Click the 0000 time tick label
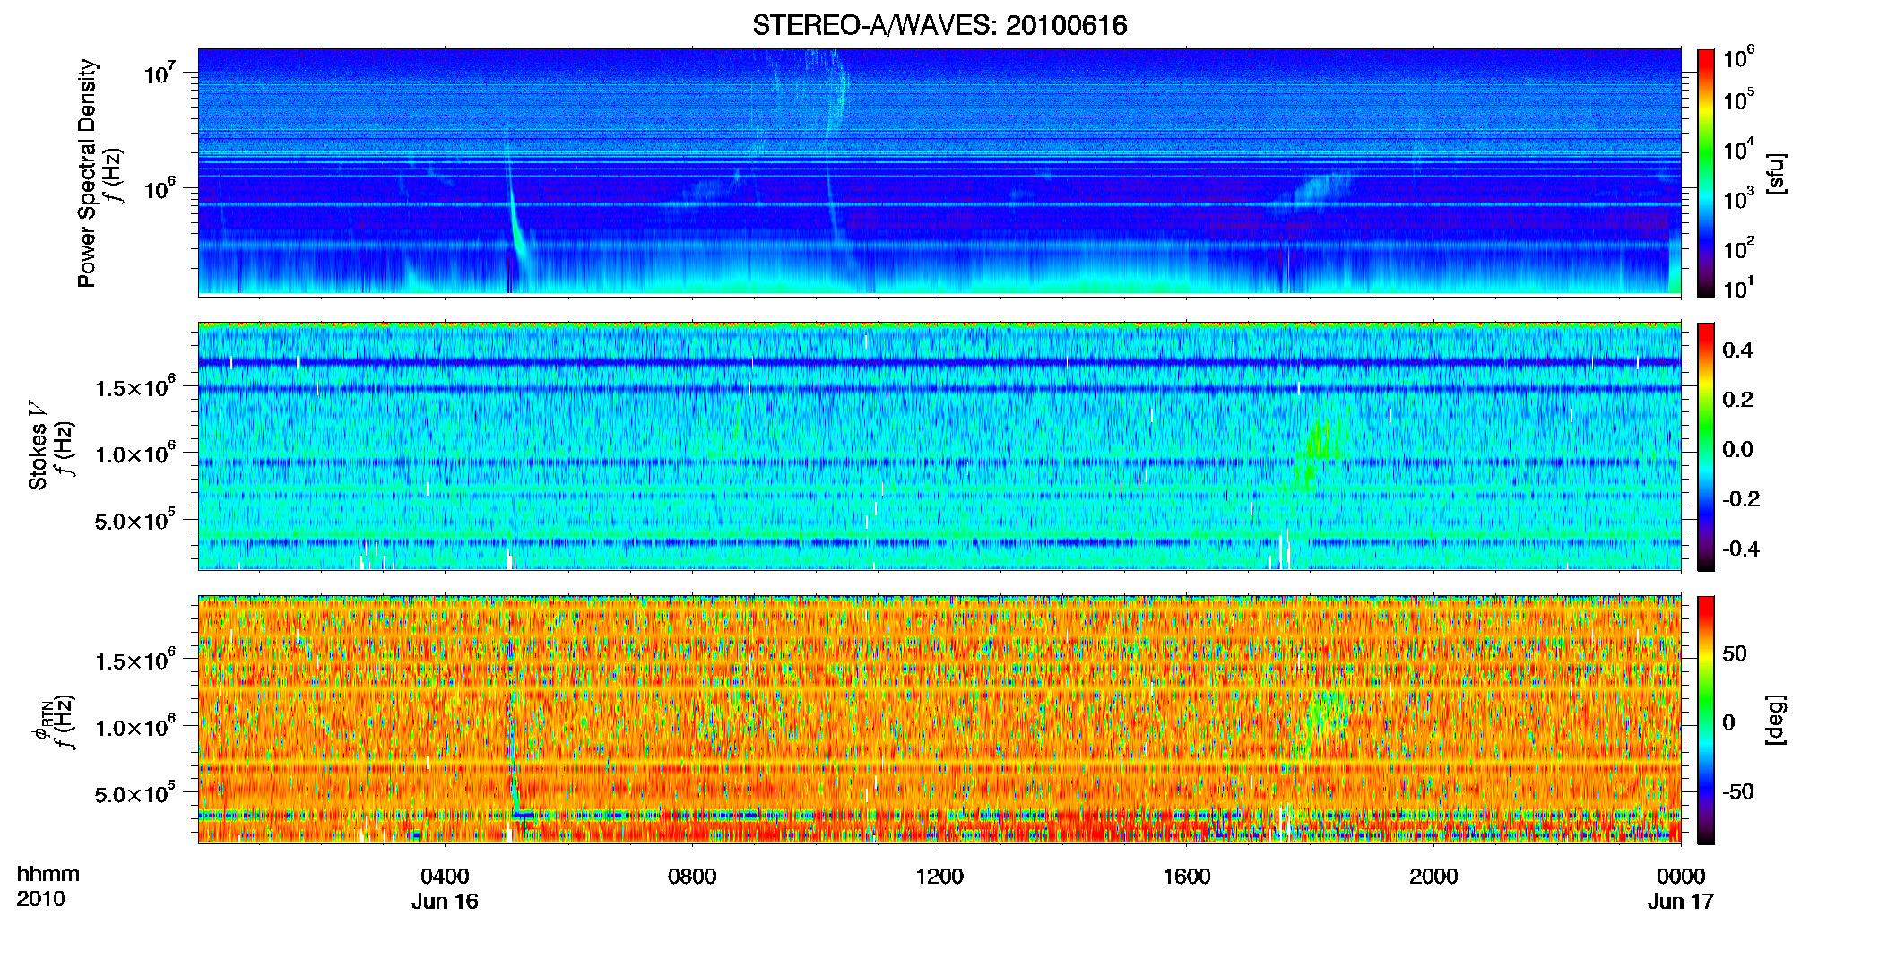This screenshot has height=968, width=1879. pyautogui.click(x=1681, y=876)
